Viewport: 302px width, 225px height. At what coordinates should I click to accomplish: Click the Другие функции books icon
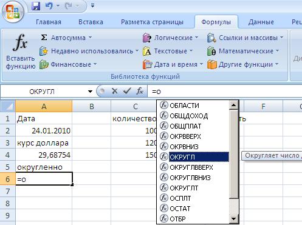click(212, 64)
